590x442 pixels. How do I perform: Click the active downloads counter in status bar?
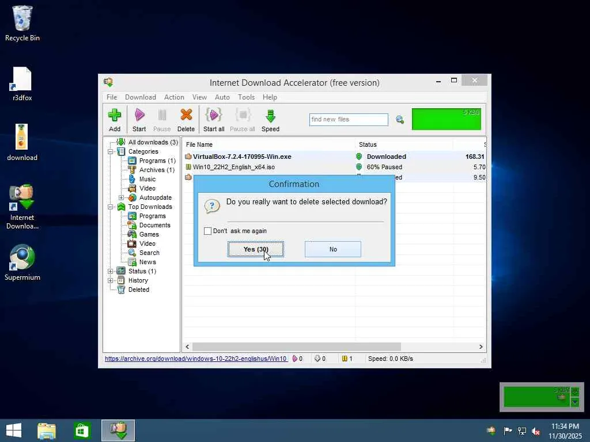pos(298,359)
